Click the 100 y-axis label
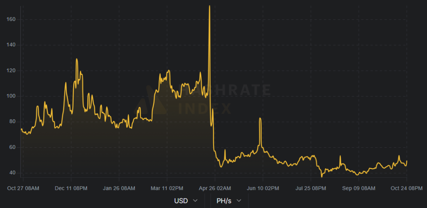Viewport: 427px width, 208px height. (x=11, y=96)
